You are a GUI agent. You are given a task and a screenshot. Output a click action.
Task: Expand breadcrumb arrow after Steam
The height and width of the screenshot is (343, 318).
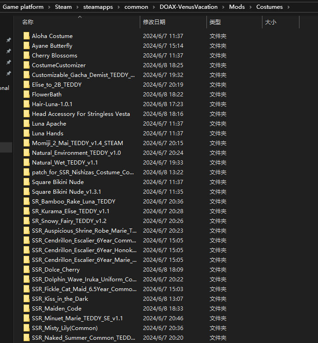click(x=77, y=7)
